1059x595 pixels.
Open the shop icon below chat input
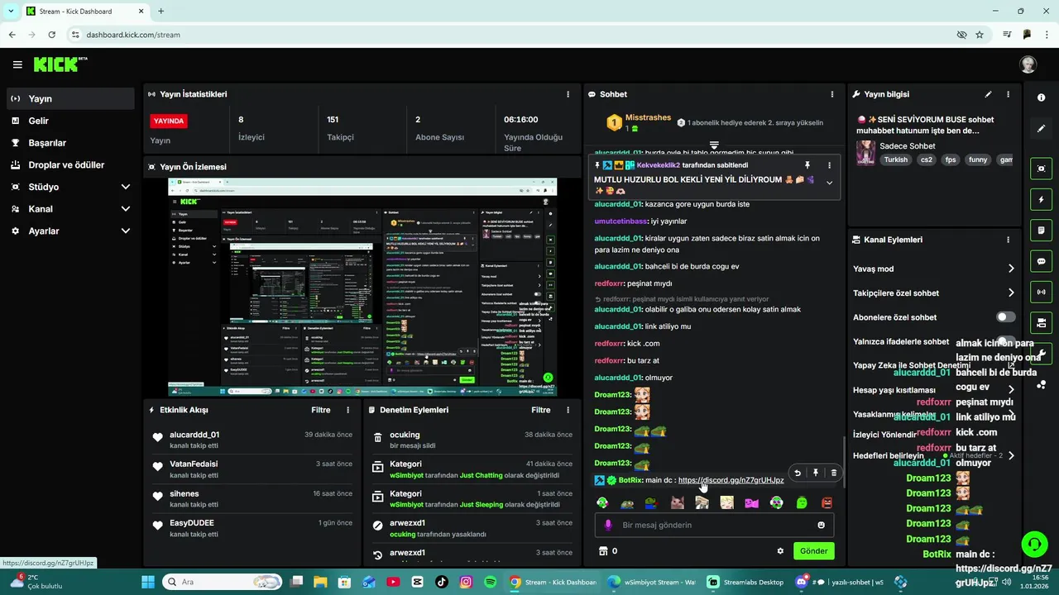pos(603,551)
